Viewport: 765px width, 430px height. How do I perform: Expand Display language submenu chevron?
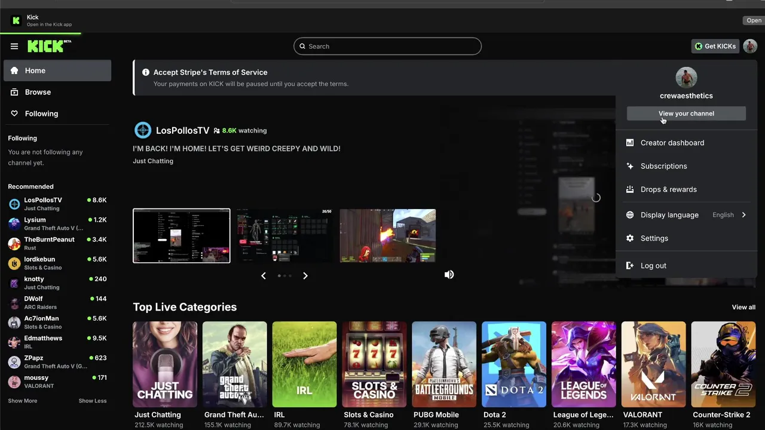tap(743, 215)
